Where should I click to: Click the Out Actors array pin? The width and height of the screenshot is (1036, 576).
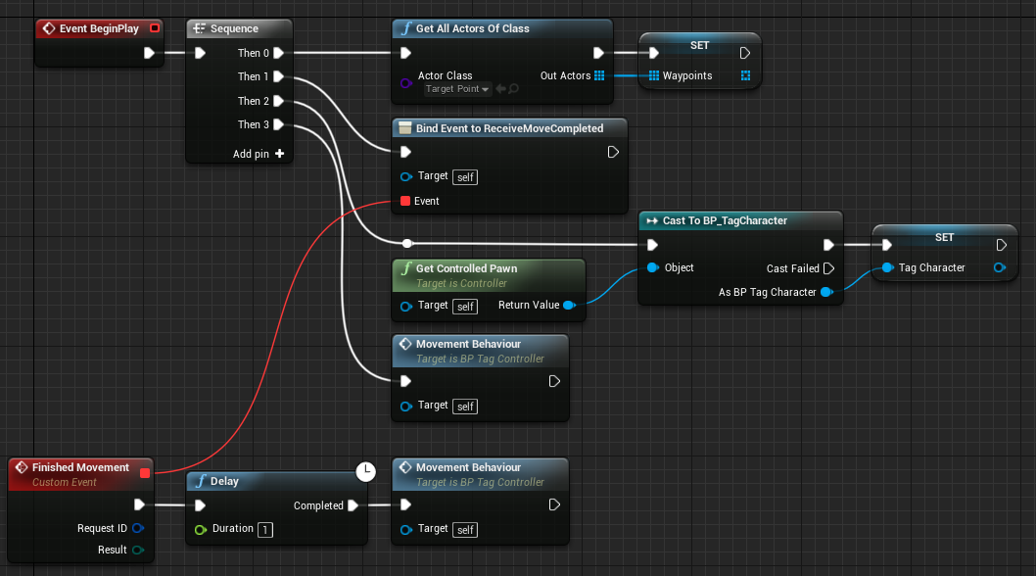(600, 75)
